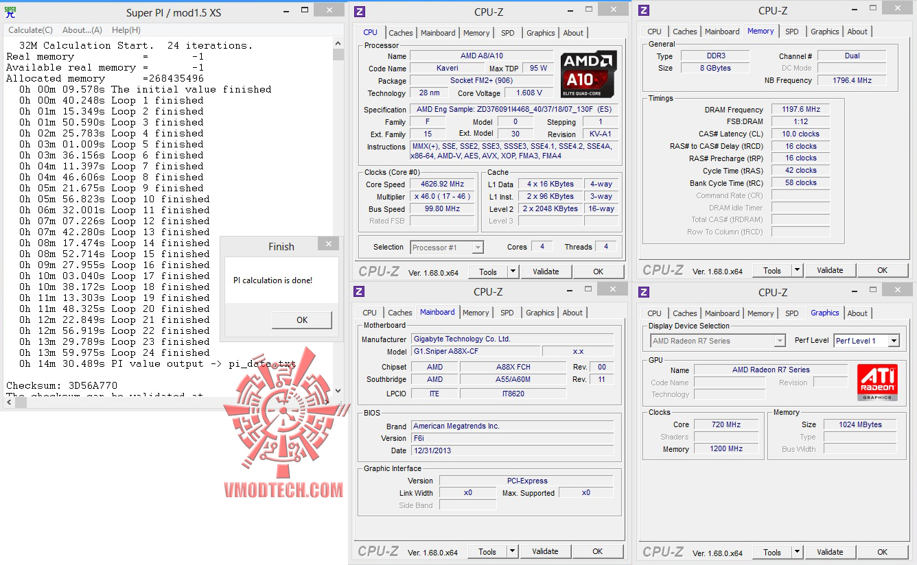The height and width of the screenshot is (565, 917).
Task: Open the Calculate(C) menu in Super PI
Action: (x=30, y=30)
